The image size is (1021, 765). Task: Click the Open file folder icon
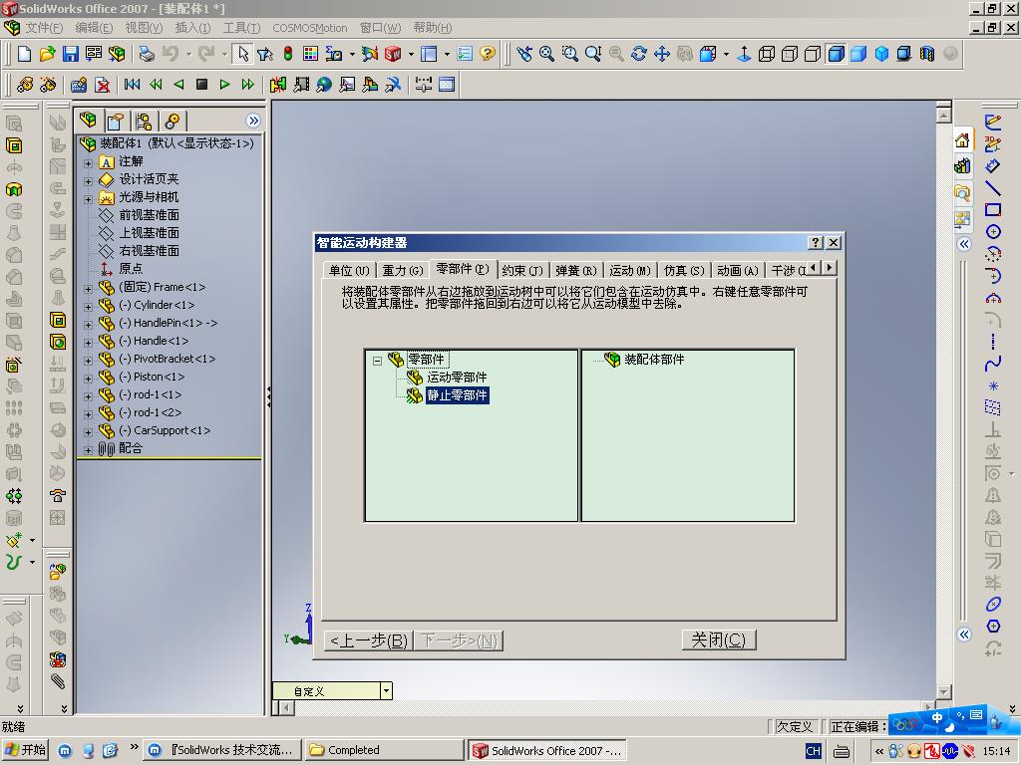click(47, 54)
